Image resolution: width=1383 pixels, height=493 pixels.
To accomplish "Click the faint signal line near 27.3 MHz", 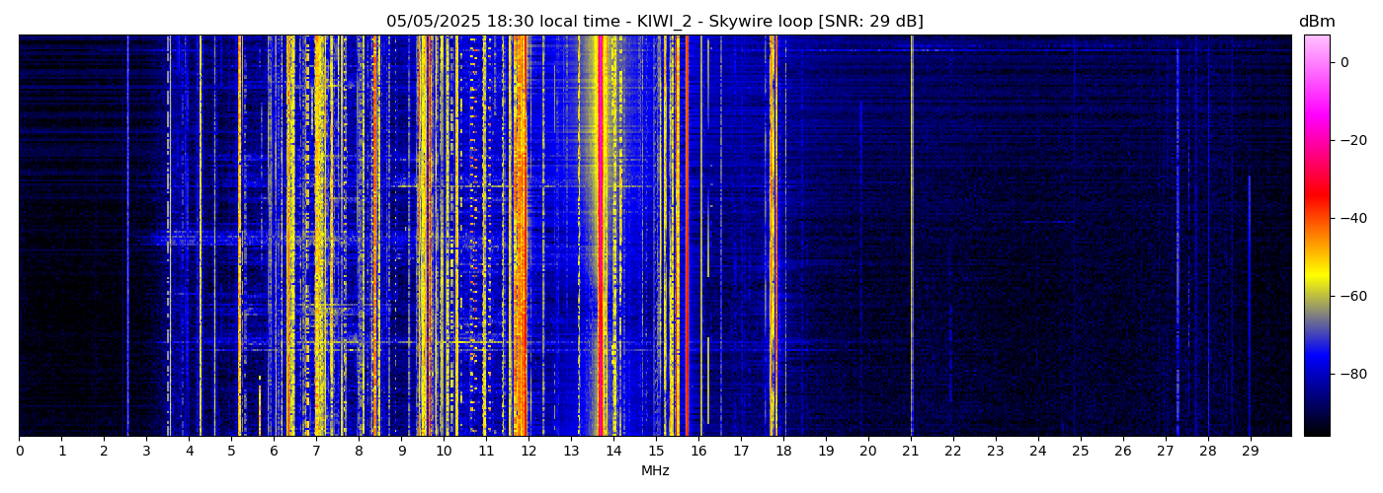I will 1178,237.
